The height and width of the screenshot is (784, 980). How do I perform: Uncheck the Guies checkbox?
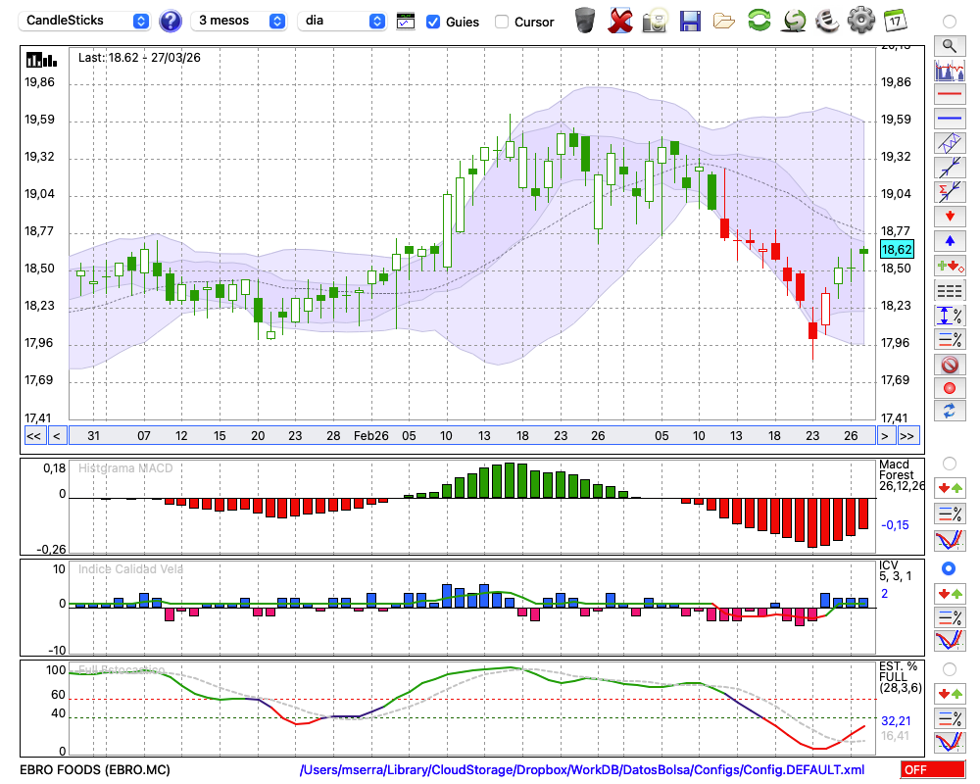[433, 22]
